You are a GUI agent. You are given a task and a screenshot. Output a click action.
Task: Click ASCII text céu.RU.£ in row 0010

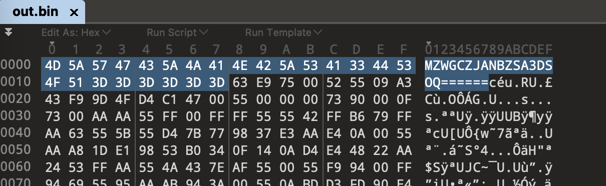click(x=521, y=82)
